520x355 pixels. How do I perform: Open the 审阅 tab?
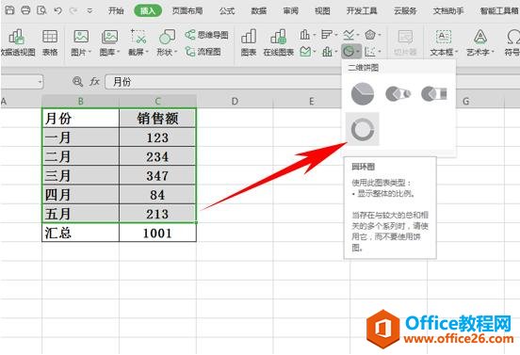click(x=291, y=11)
